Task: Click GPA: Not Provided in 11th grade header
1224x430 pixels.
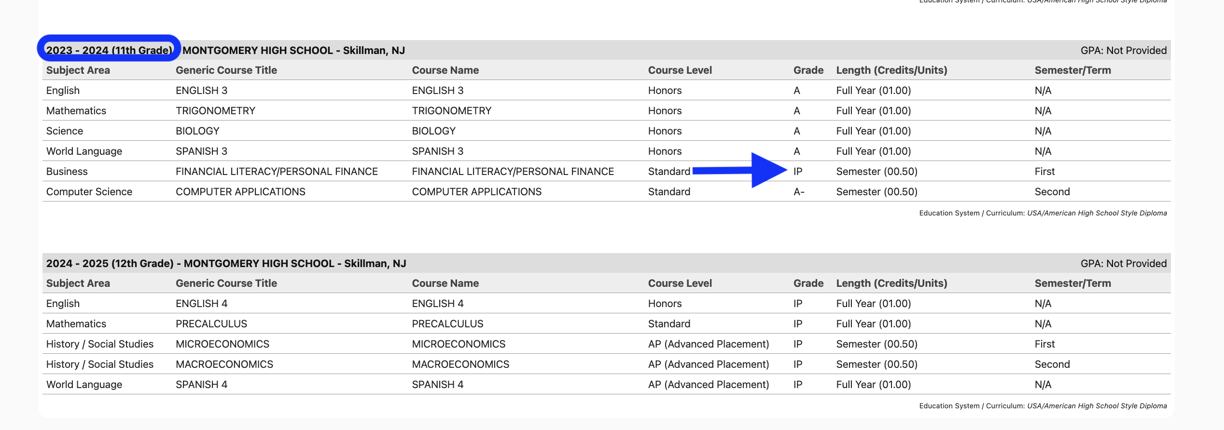Action: pos(1123,51)
